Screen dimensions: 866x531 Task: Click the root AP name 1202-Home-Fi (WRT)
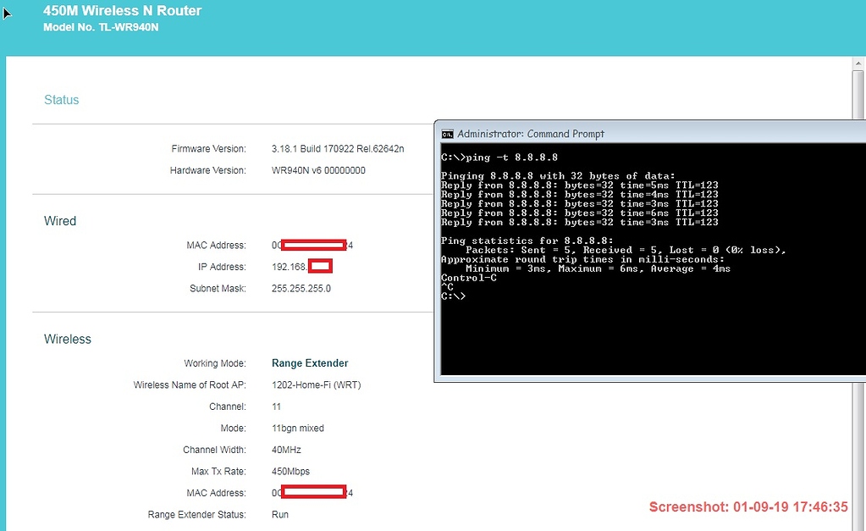pos(316,385)
